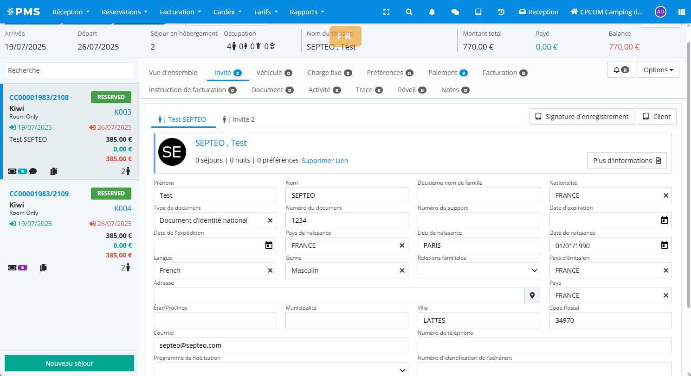This screenshot has height=376, width=691.
Task: Switch to the Paiement tab
Action: pyautogui.click(x=447, y=73)
